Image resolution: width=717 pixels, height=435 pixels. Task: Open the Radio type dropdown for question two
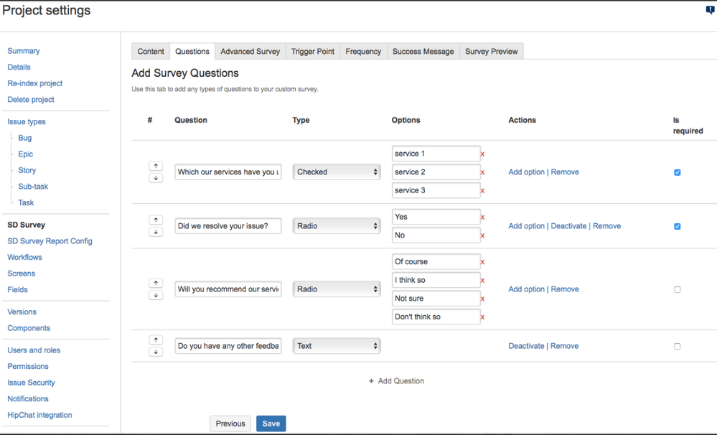[336, 225]
